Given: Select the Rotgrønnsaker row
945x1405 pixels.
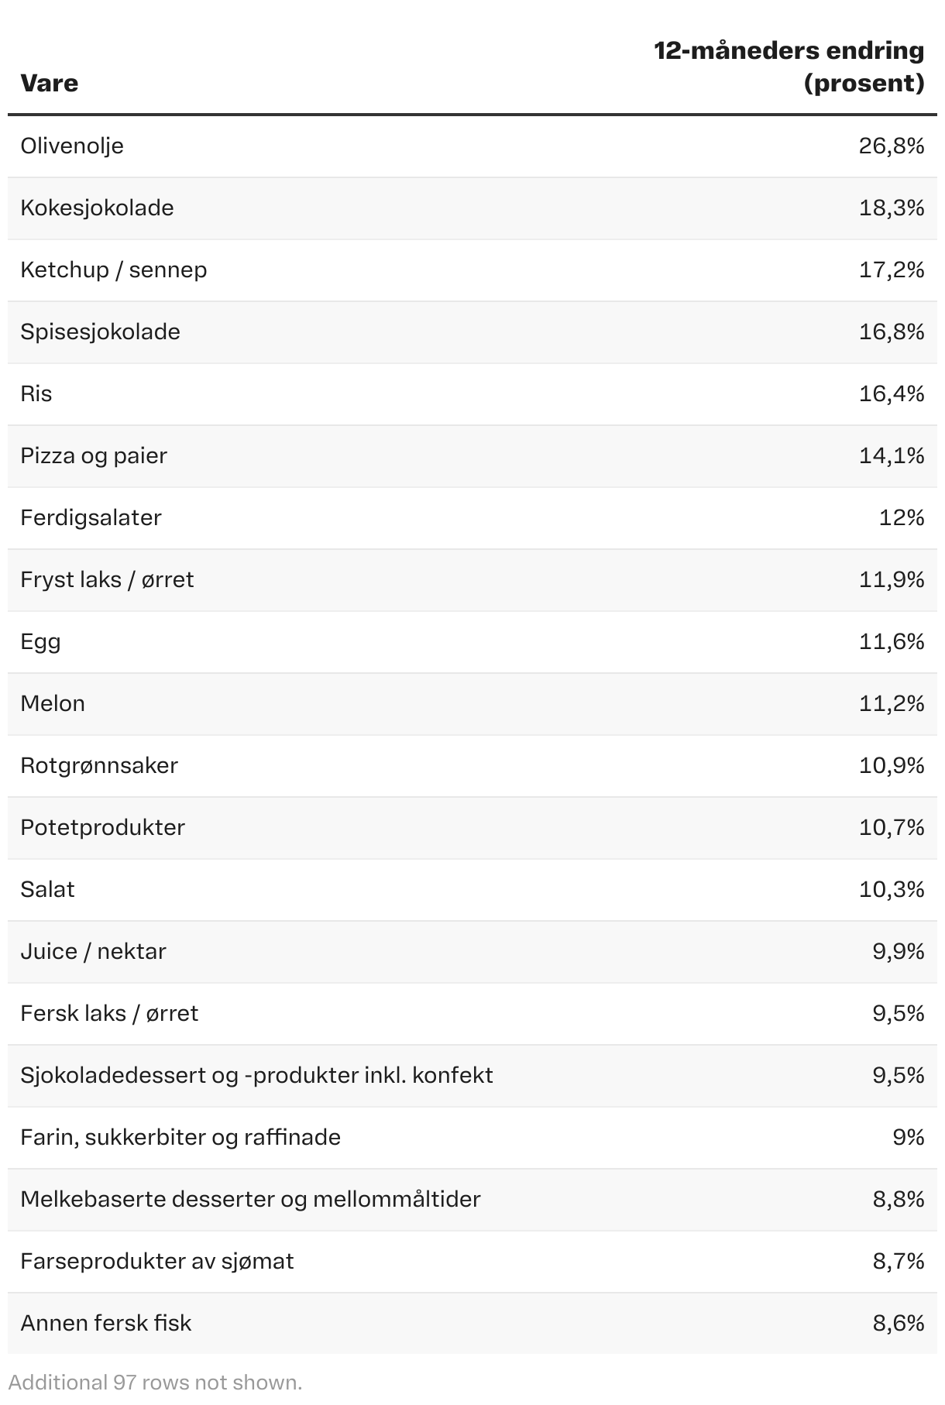Looking at the screenshot, I should click(99, 765).
